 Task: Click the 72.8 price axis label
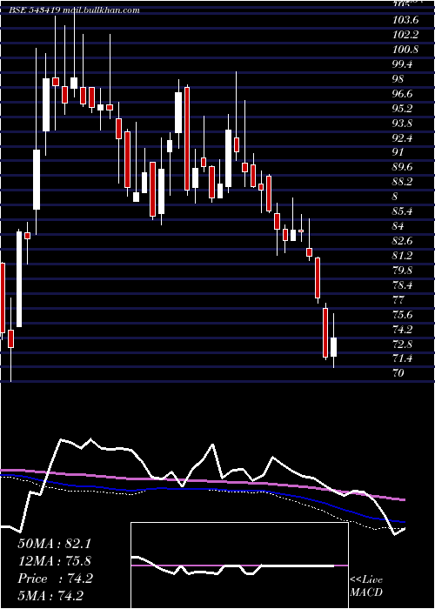[x=404, y=345]
